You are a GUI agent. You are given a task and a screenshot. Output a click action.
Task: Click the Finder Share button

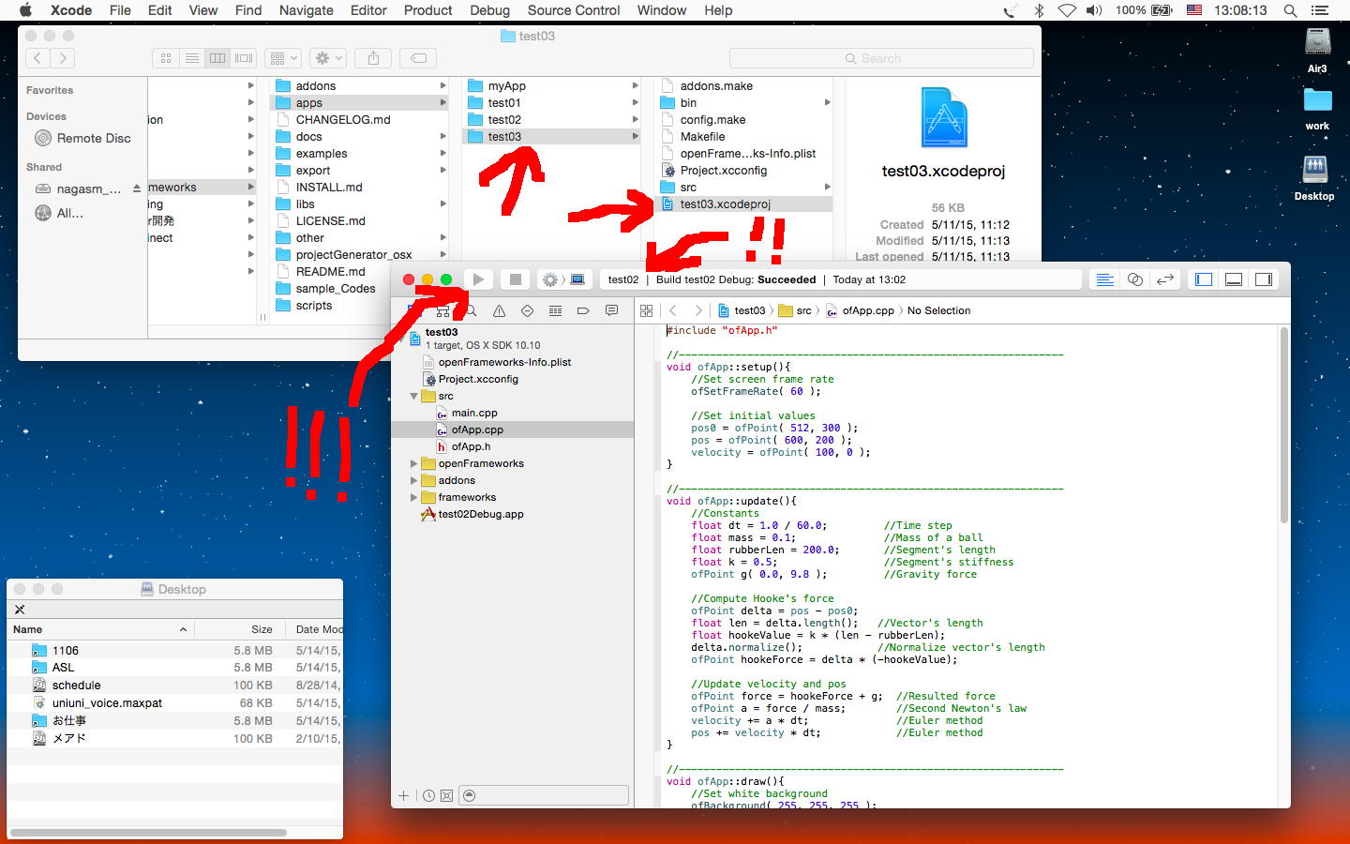tap(373, 58)
